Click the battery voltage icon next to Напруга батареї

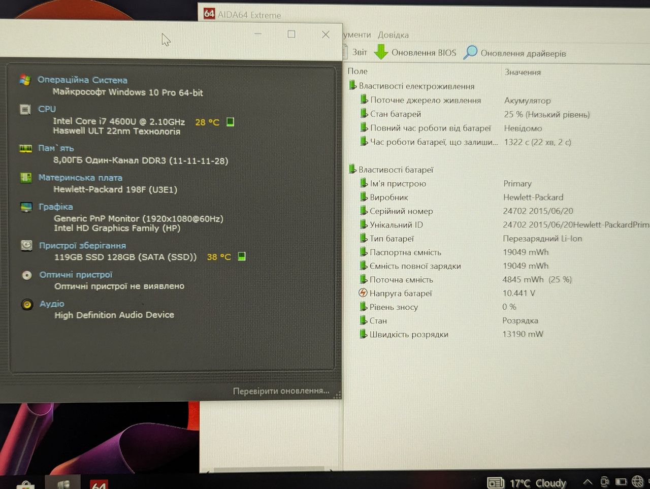click(x=363, y=293)
